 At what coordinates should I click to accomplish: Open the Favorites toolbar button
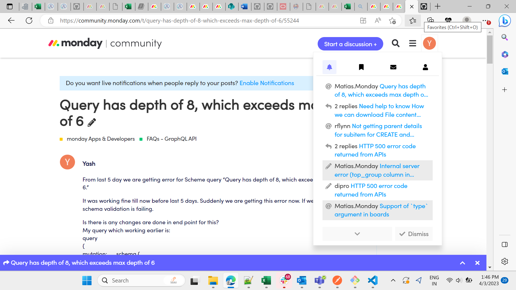pyautogui.click(x=413, y=20)
